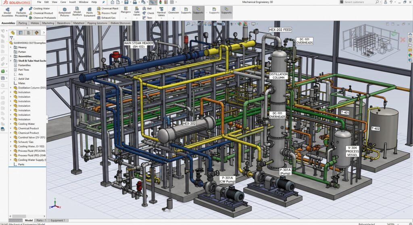This screenshot has width=413, height=225.
Task: Open the Insert menu
Action: [x=73, y=2]
